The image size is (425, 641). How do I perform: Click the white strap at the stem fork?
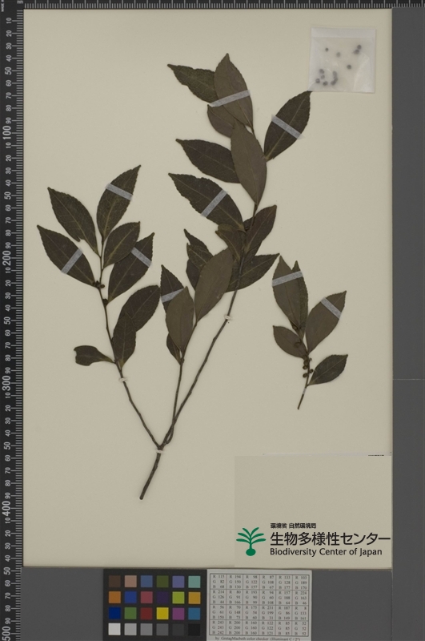158,451
